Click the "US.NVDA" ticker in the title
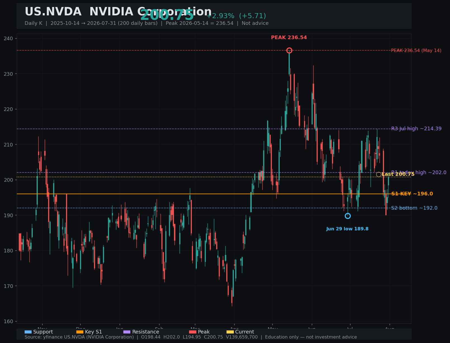The image size is (450, 343). [x=53, y=12]
